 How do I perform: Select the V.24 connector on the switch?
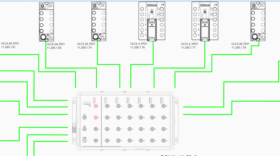(84, 117)
